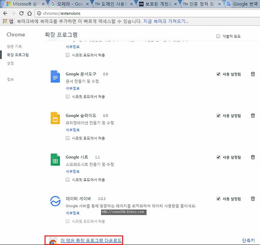260x245 pixels.
Task: Click the Google 슬라이드 extension icon
Action: point(55,118)
